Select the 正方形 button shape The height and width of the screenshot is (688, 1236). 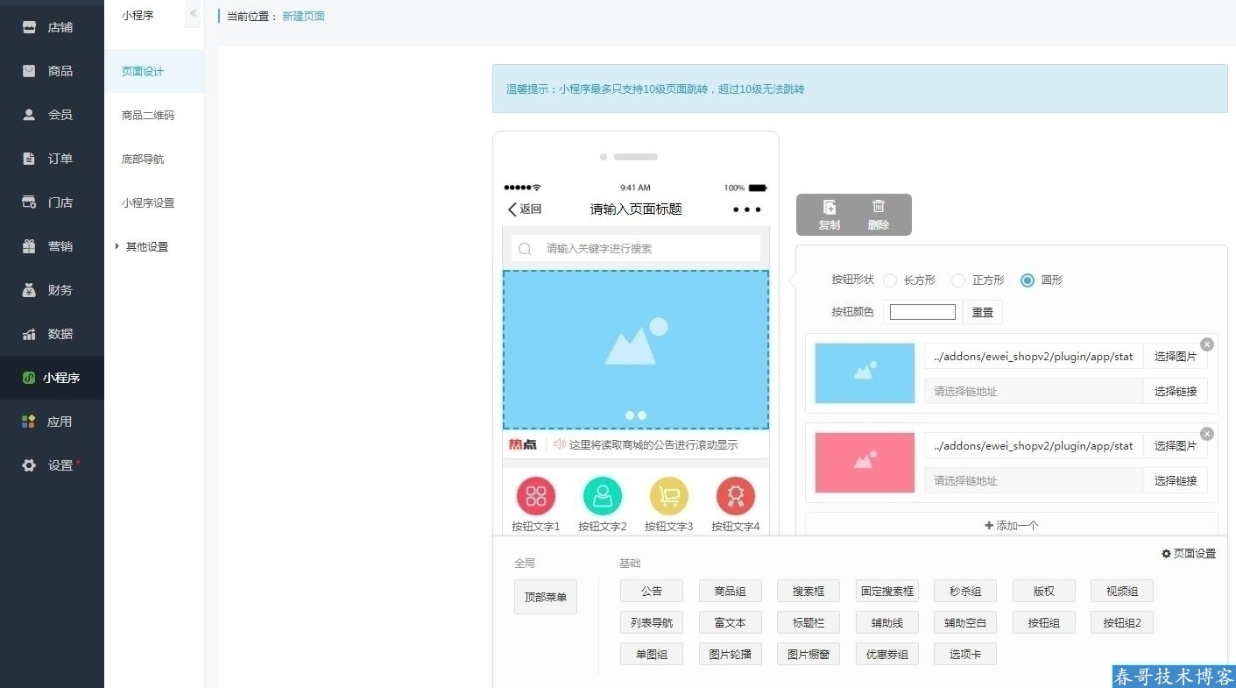(958, 280)
